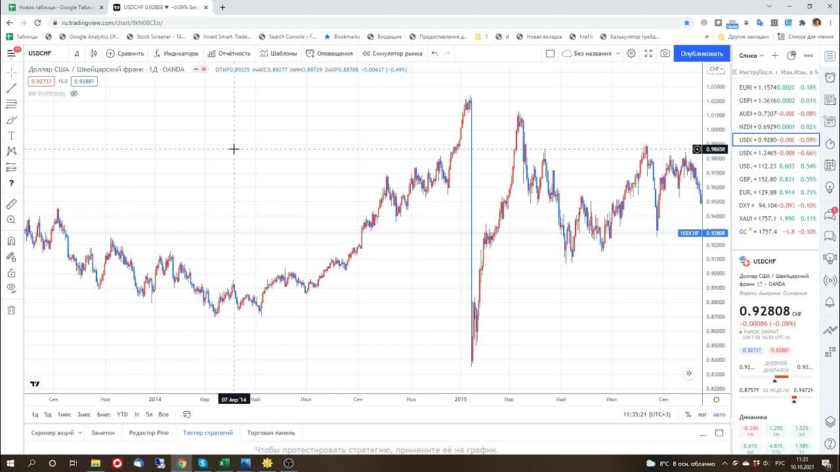This screenshot has height=472, width=840.
Task: Select the YTD date range tab
Action: coord(122,414)
